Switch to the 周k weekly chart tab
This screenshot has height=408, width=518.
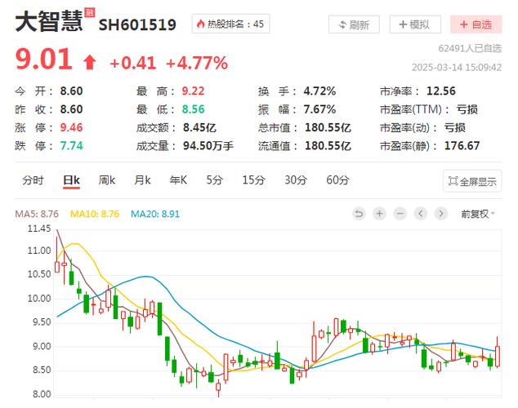(107, 180)
